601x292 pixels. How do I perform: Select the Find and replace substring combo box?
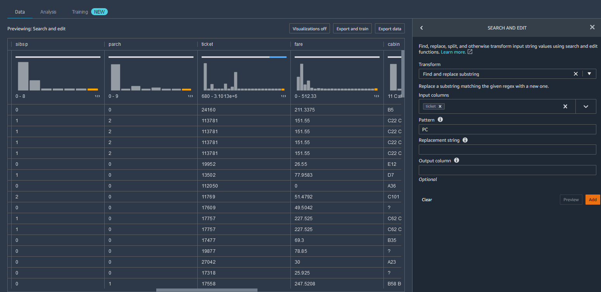(494, 74)
